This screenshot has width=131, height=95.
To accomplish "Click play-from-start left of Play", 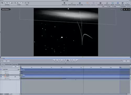I will click(63, 60).
